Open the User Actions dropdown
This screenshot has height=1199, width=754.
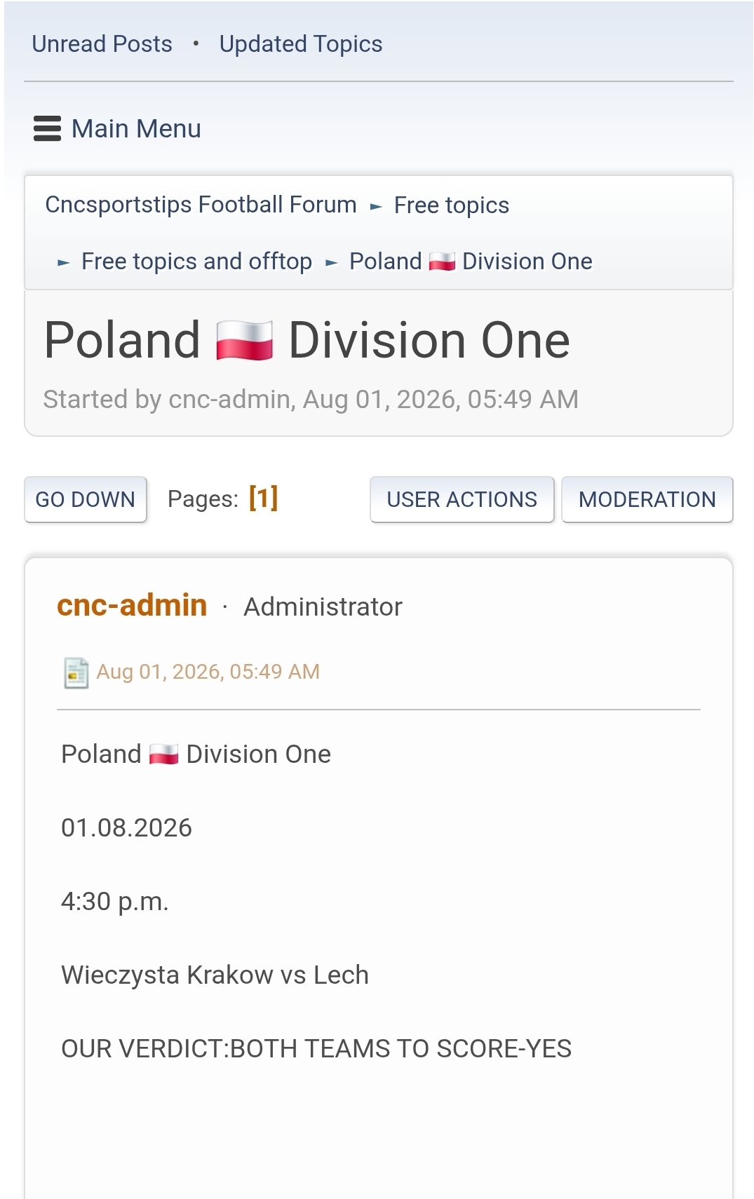[462, 499]
